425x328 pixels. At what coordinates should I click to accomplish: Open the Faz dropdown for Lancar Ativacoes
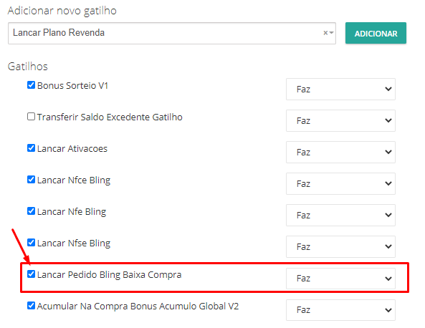340,153
